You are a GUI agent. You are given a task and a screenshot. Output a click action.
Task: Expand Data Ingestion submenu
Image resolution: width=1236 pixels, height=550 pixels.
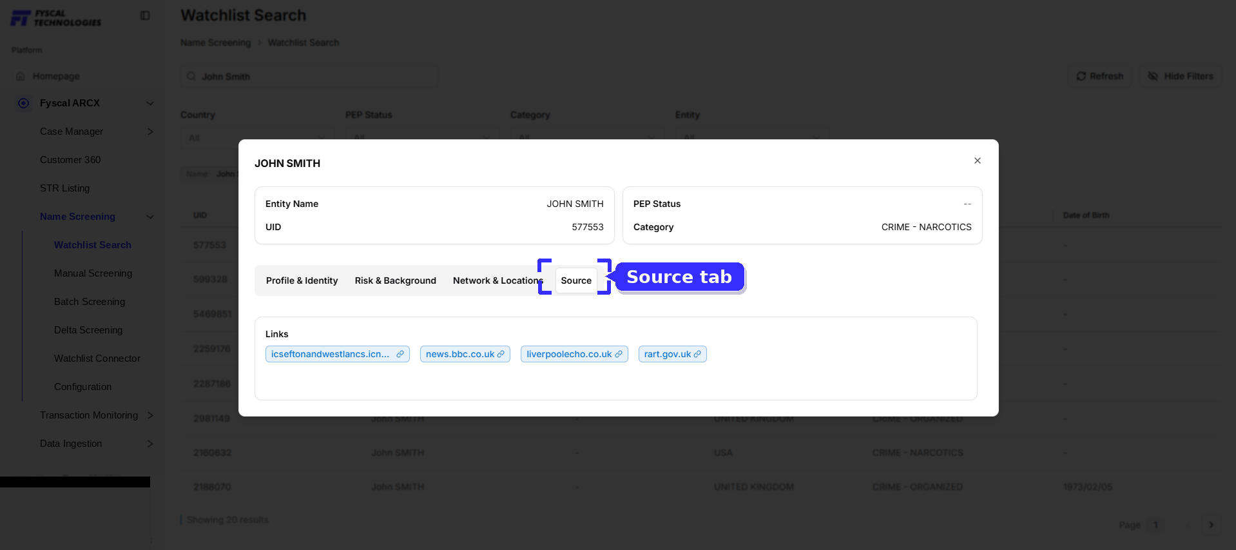(x=150, y=444)
